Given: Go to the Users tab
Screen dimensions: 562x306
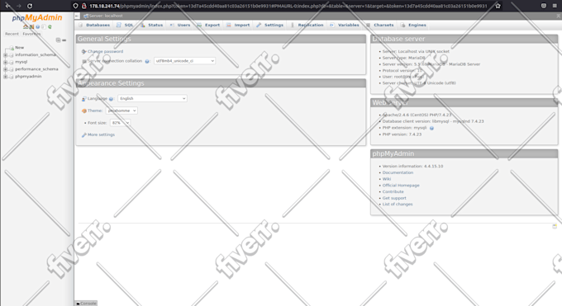Looking at the screenshot, I should coord(180,25).
